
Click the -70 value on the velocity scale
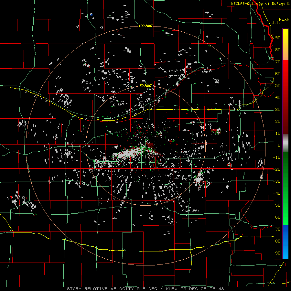coord(276,229)
